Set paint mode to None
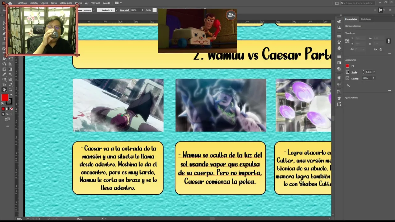395x222 pixels. pos(11,109)
